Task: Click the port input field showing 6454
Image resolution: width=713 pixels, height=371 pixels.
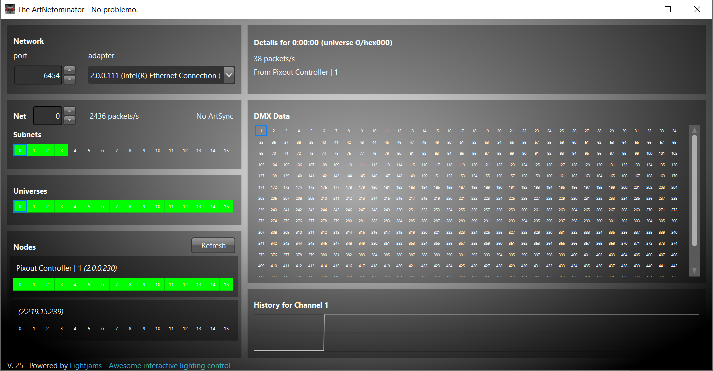Action: point(38,76)
